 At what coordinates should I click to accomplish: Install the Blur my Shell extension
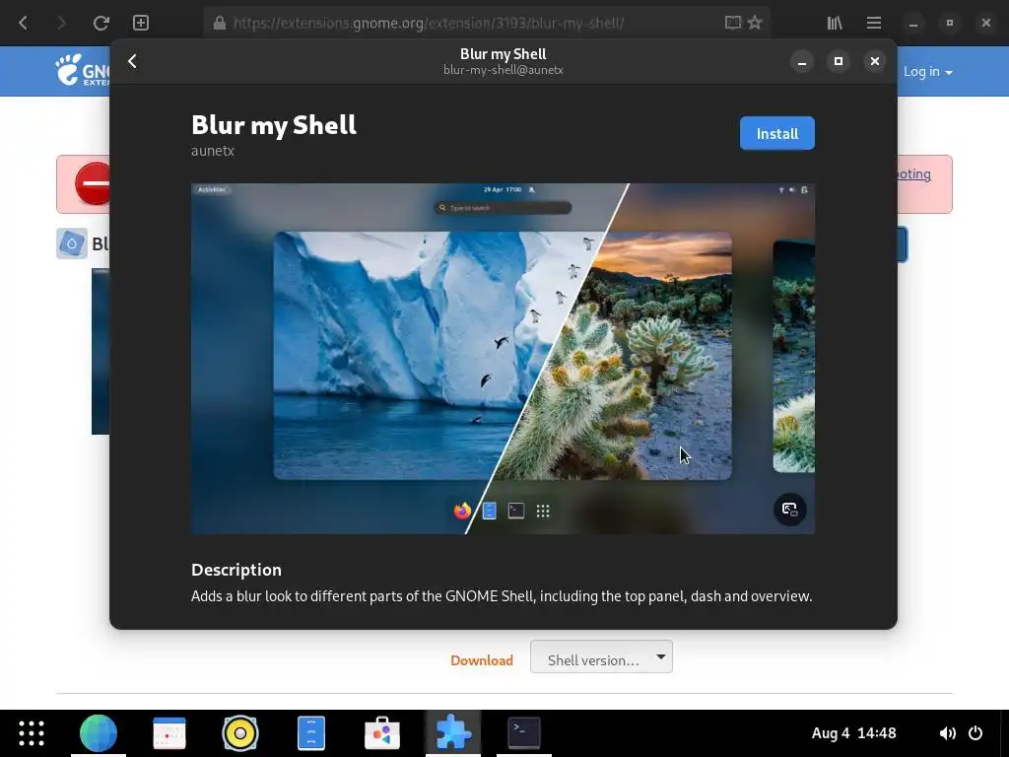point(776,133)
